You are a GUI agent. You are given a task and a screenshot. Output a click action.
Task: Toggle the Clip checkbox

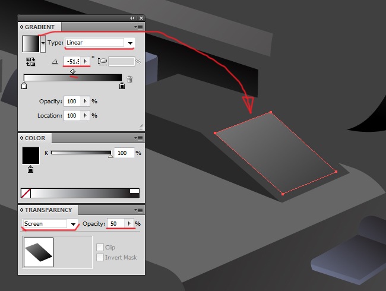point(100,247)
